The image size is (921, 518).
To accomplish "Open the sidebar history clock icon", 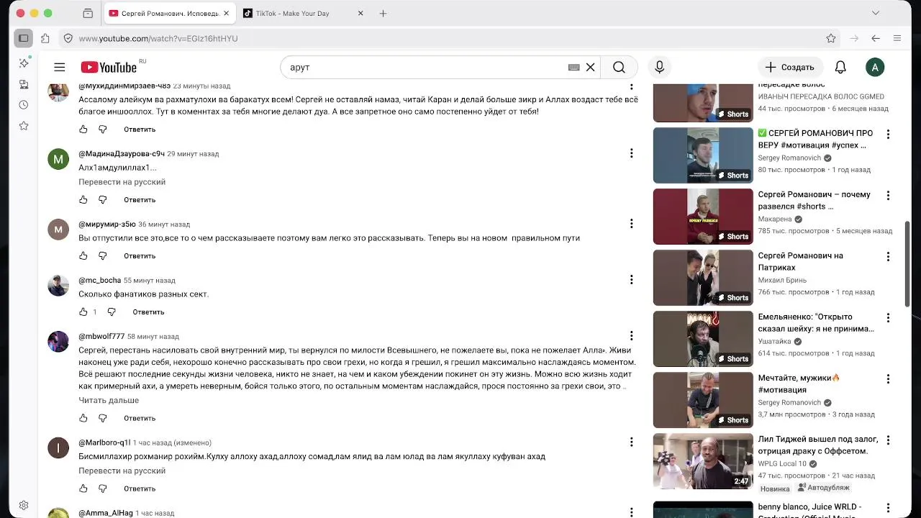I will [x=24, y=105].
